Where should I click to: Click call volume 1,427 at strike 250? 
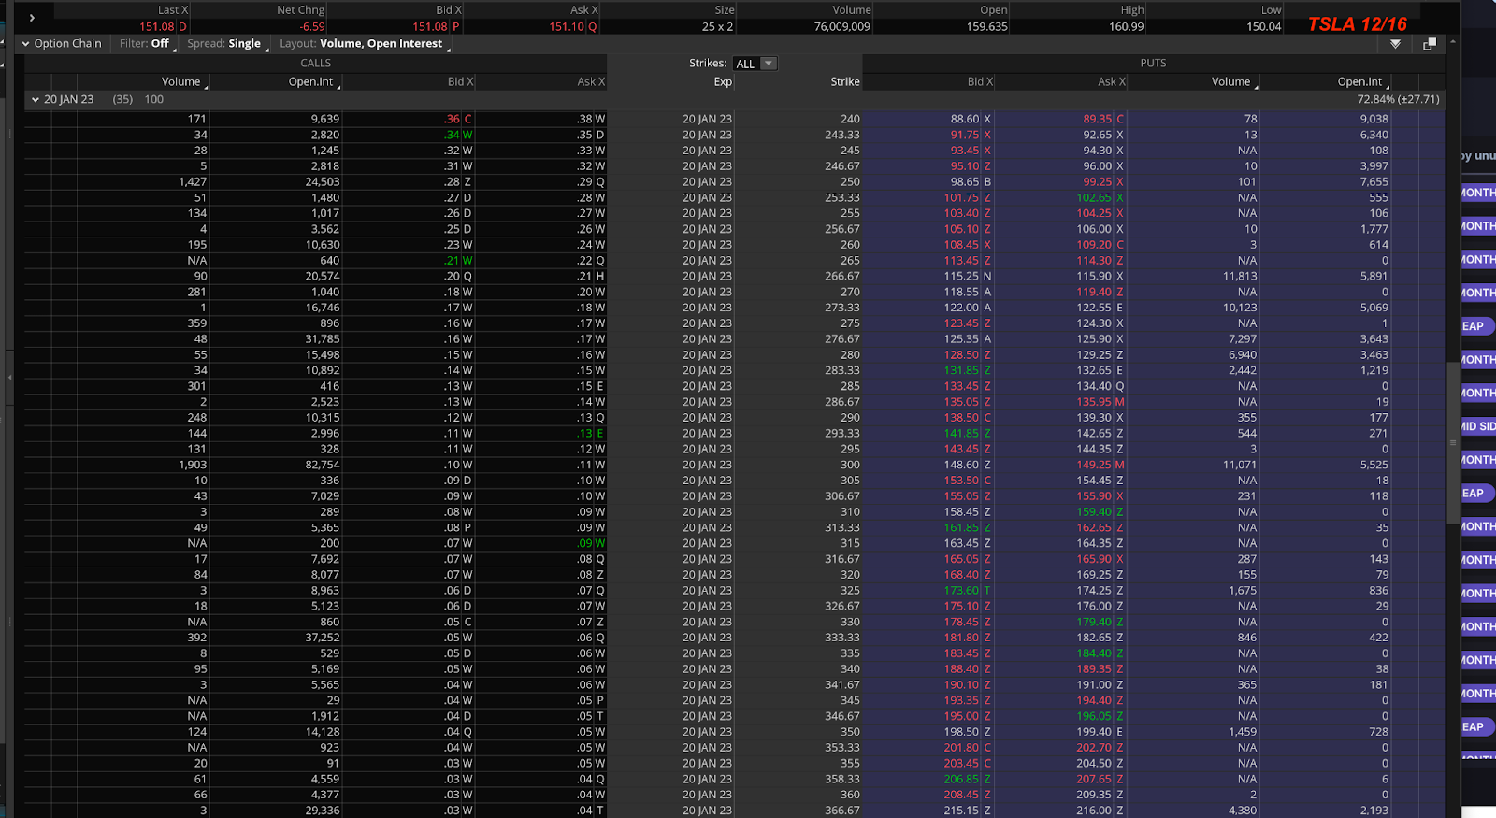pos(193,182)
